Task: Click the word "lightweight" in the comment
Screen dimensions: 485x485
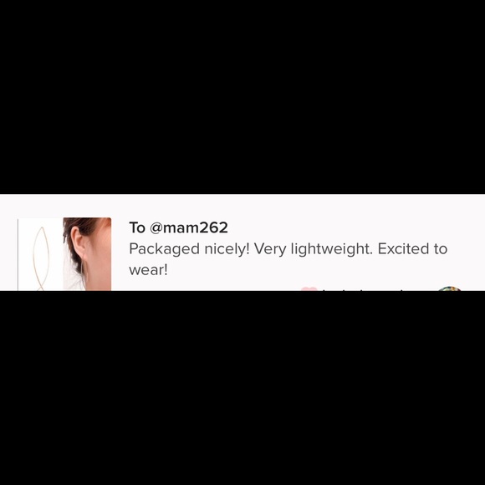Action: pyautogui.click(x=332, y=249)
